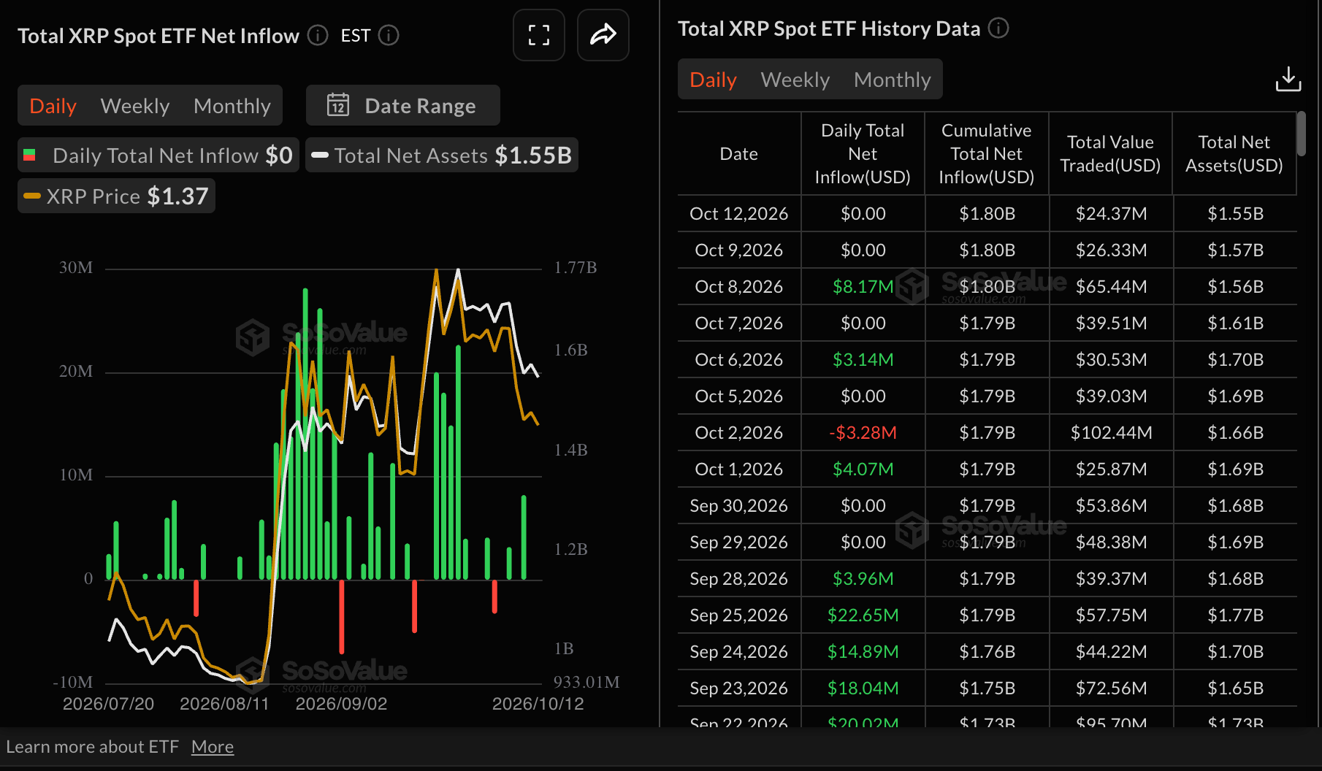The height and width of the screenshot is (771, 1322).
Task: Click the $102.44M traded value
Action: pyautogui.click(x=1111, y=432)
